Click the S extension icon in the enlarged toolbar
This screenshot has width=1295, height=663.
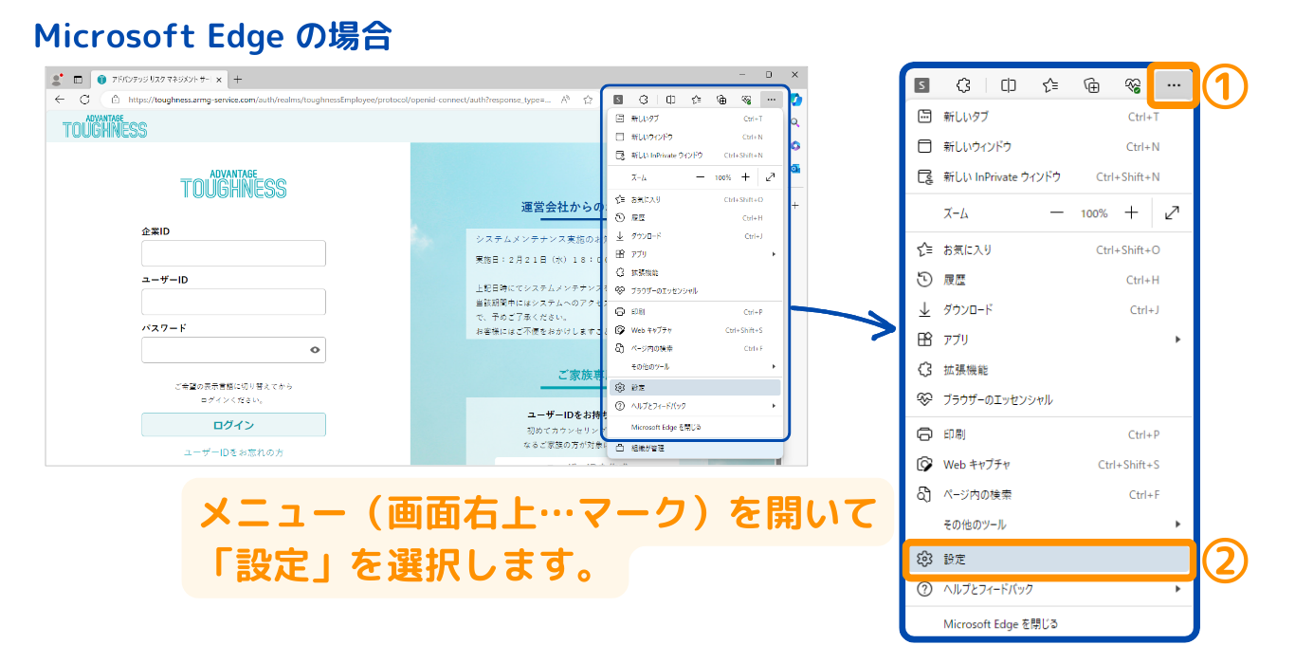point(921,85)
